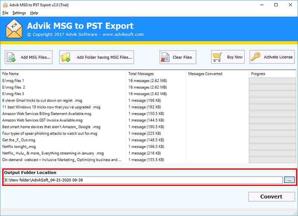This screenshot has height=216, width=298.
Task: Maximize the Advik application window
Action: [276, 5]
